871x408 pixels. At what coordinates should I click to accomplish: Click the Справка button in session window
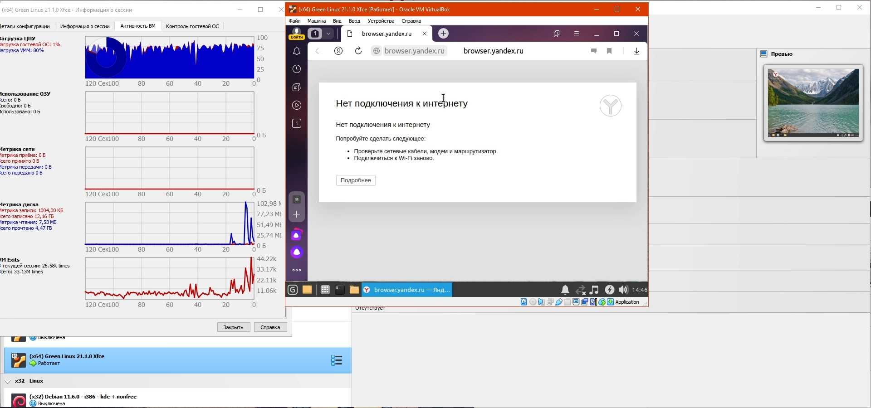click(x=270, y=327)
